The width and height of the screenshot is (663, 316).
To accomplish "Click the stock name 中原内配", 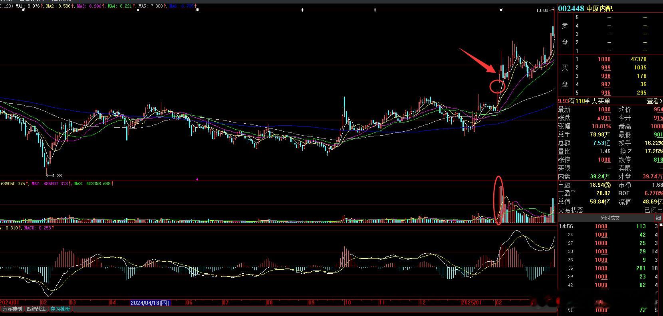I will coord(599,8).
